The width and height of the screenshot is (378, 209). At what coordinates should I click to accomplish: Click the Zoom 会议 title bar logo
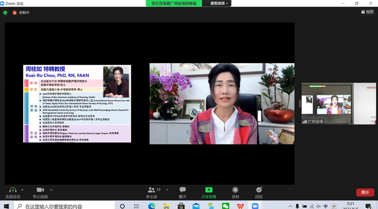pyautogui.click(x=2, y=3)
